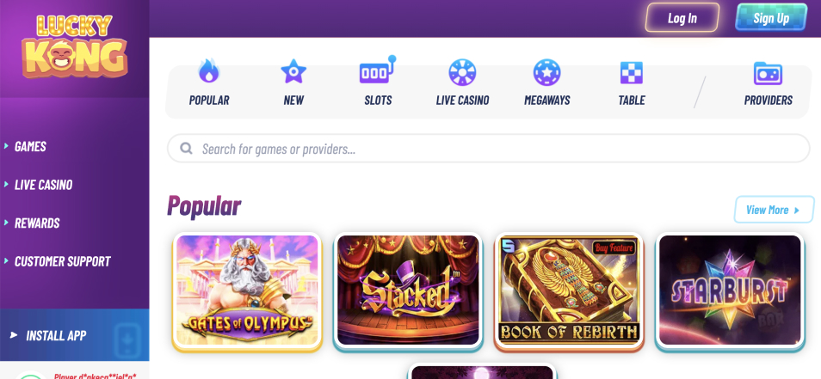Open Customer Support from sidebar
Viewport: 821px width, 379px height.
[x=62, y=261]
